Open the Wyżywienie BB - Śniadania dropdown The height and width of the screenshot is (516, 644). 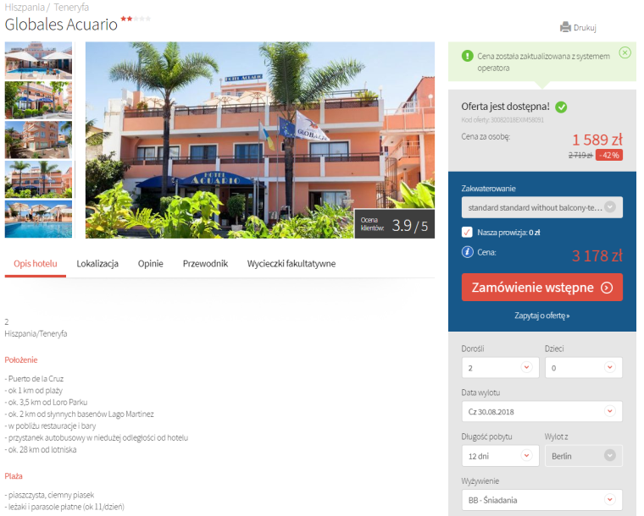pyautogui.click(x=541, y=500)
